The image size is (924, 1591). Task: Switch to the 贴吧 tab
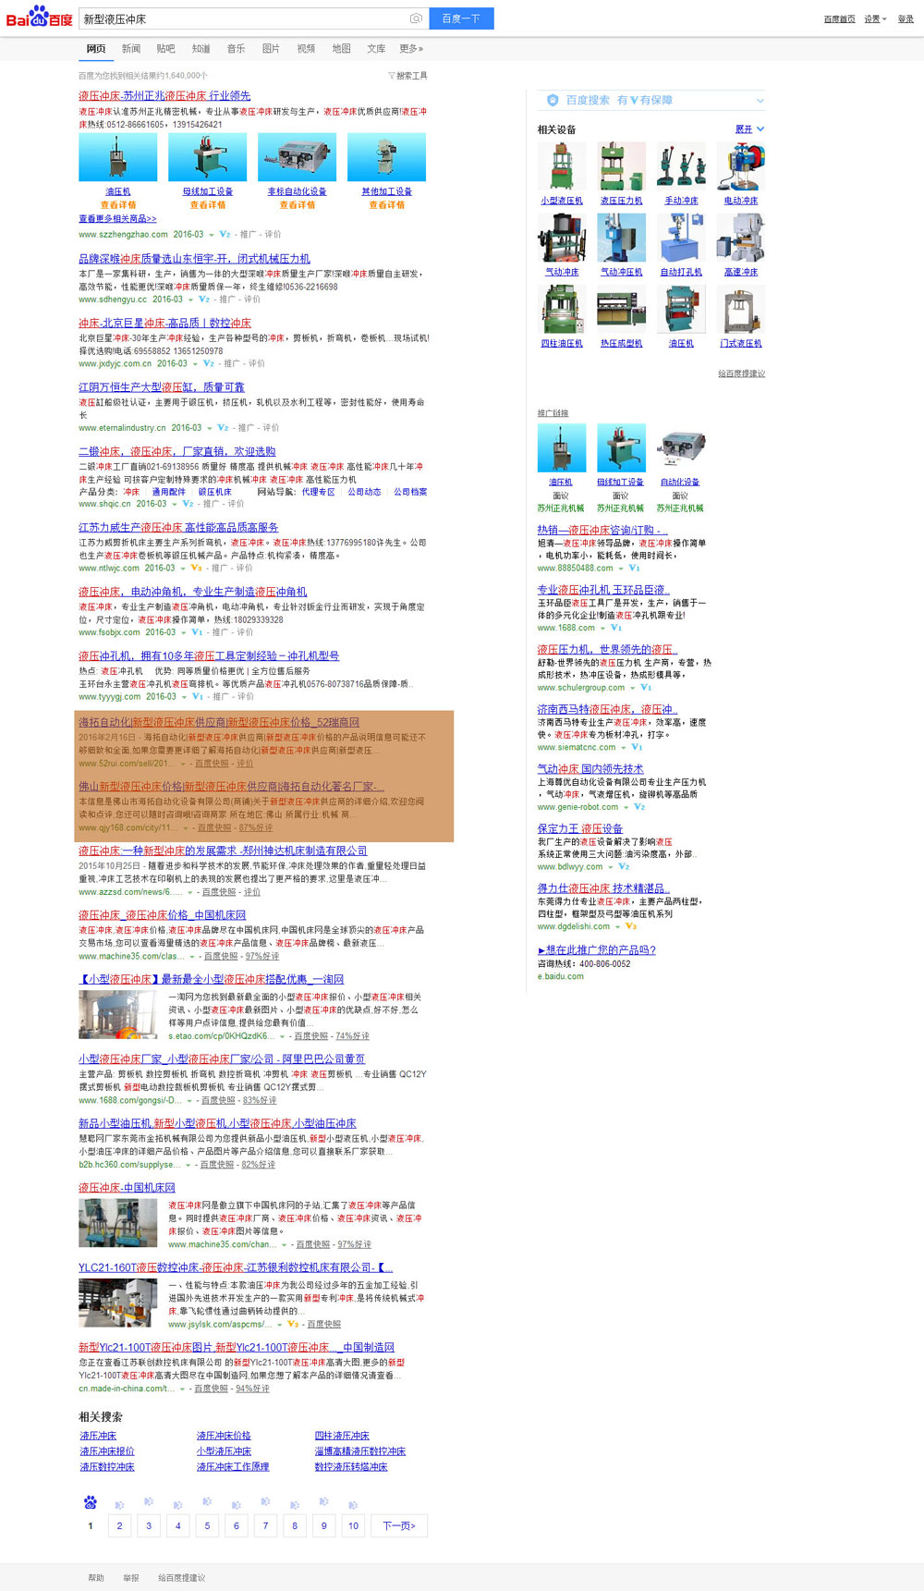pos(165,49)
